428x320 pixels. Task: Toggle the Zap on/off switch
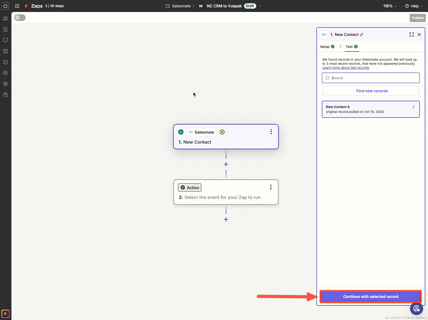pyautogui.click(x=20, y=18)
